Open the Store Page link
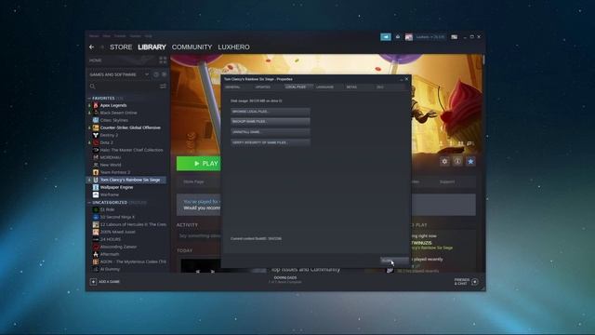595x335 pixels. click(193, 182)
